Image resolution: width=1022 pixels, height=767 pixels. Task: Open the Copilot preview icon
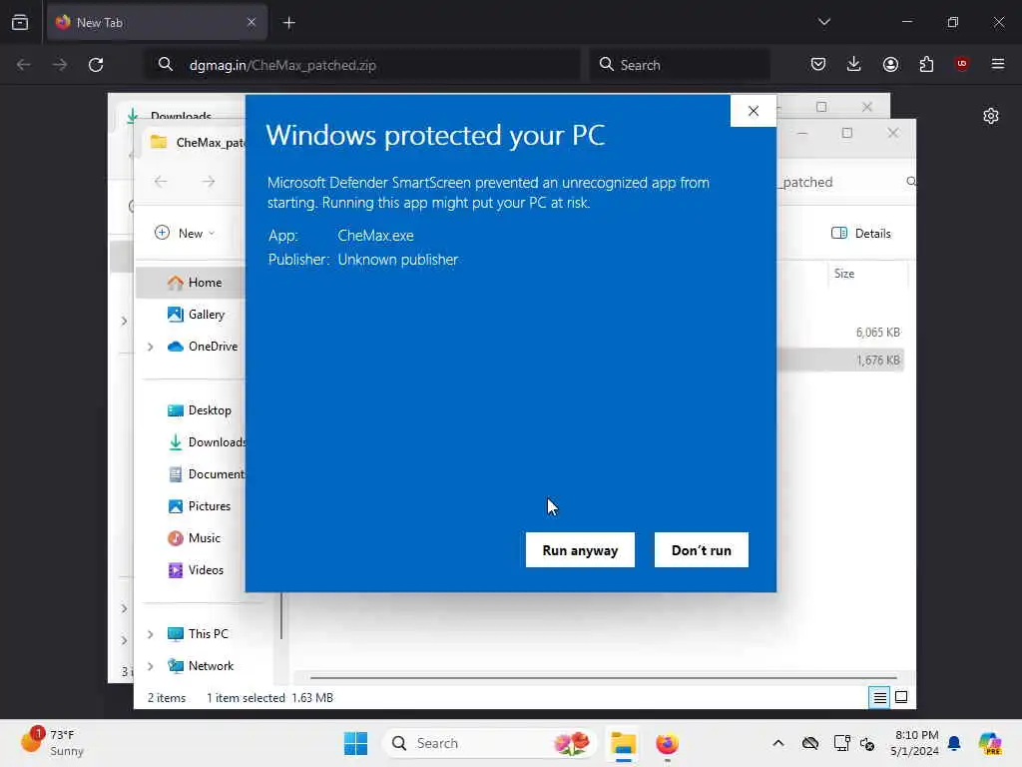click(990, 743)
